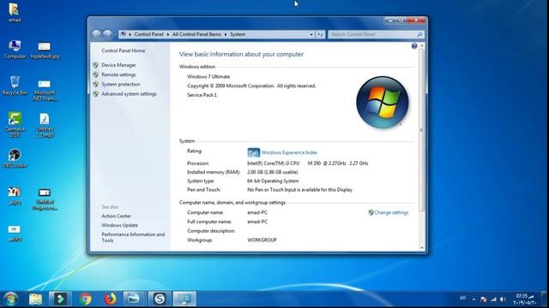
Task: Switch to System Control Panel taskbar button
Action: [x=184, y=299]
